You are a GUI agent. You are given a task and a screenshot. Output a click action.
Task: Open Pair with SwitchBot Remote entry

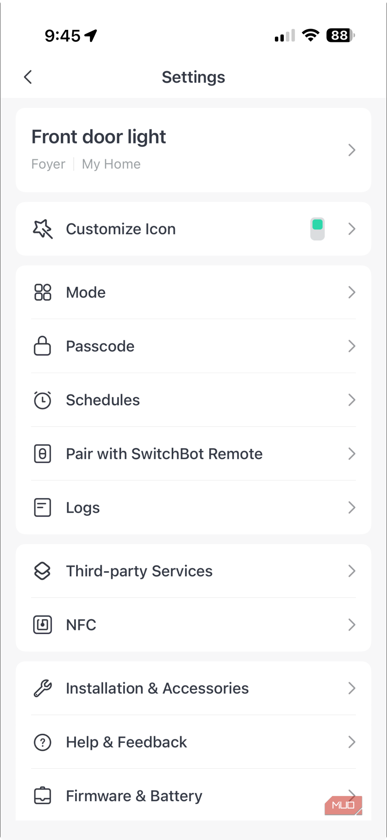(x=193, y=454)
